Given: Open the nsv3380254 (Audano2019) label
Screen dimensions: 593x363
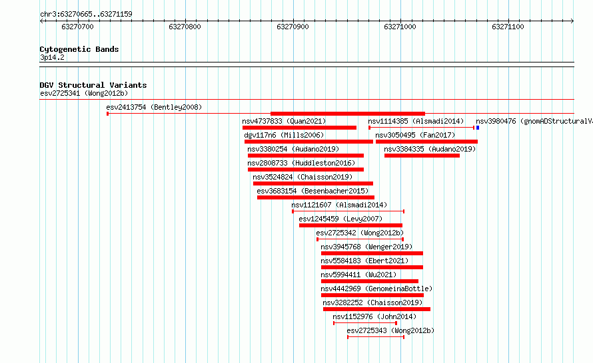Looking at the screenshot, I should (293, 149).
